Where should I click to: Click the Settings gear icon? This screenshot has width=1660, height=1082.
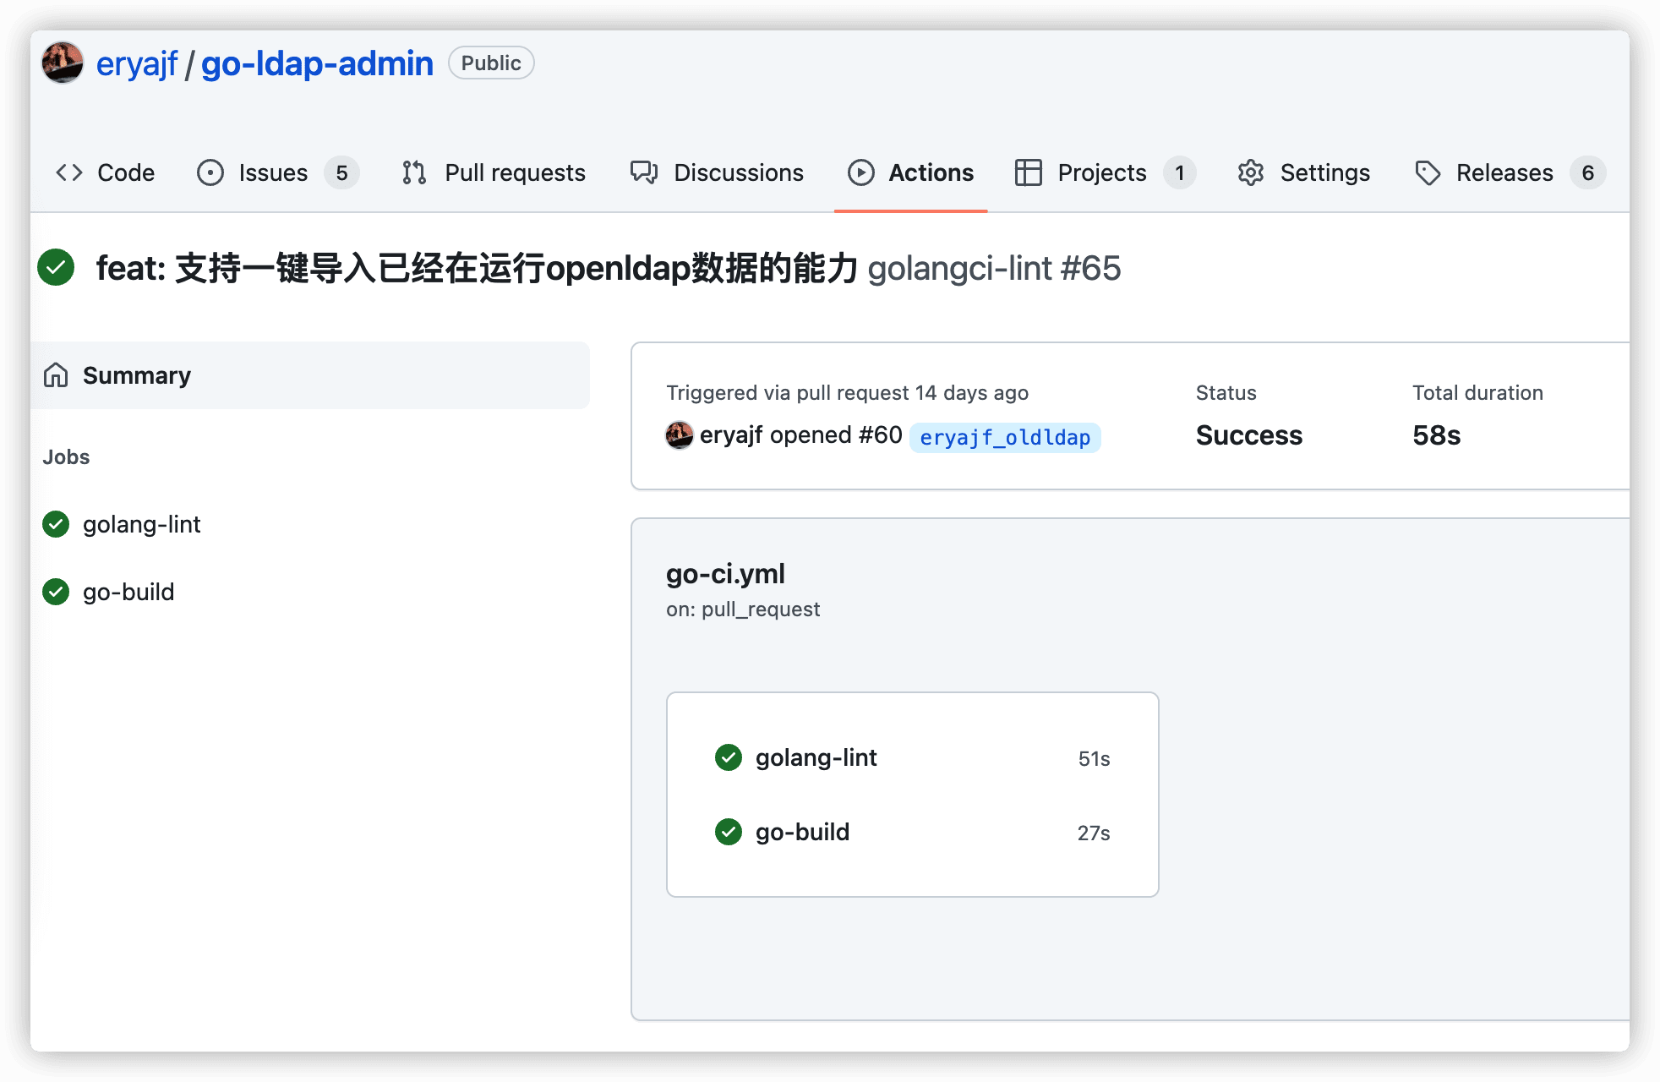pyautogui.click(x=1251, y=172)
